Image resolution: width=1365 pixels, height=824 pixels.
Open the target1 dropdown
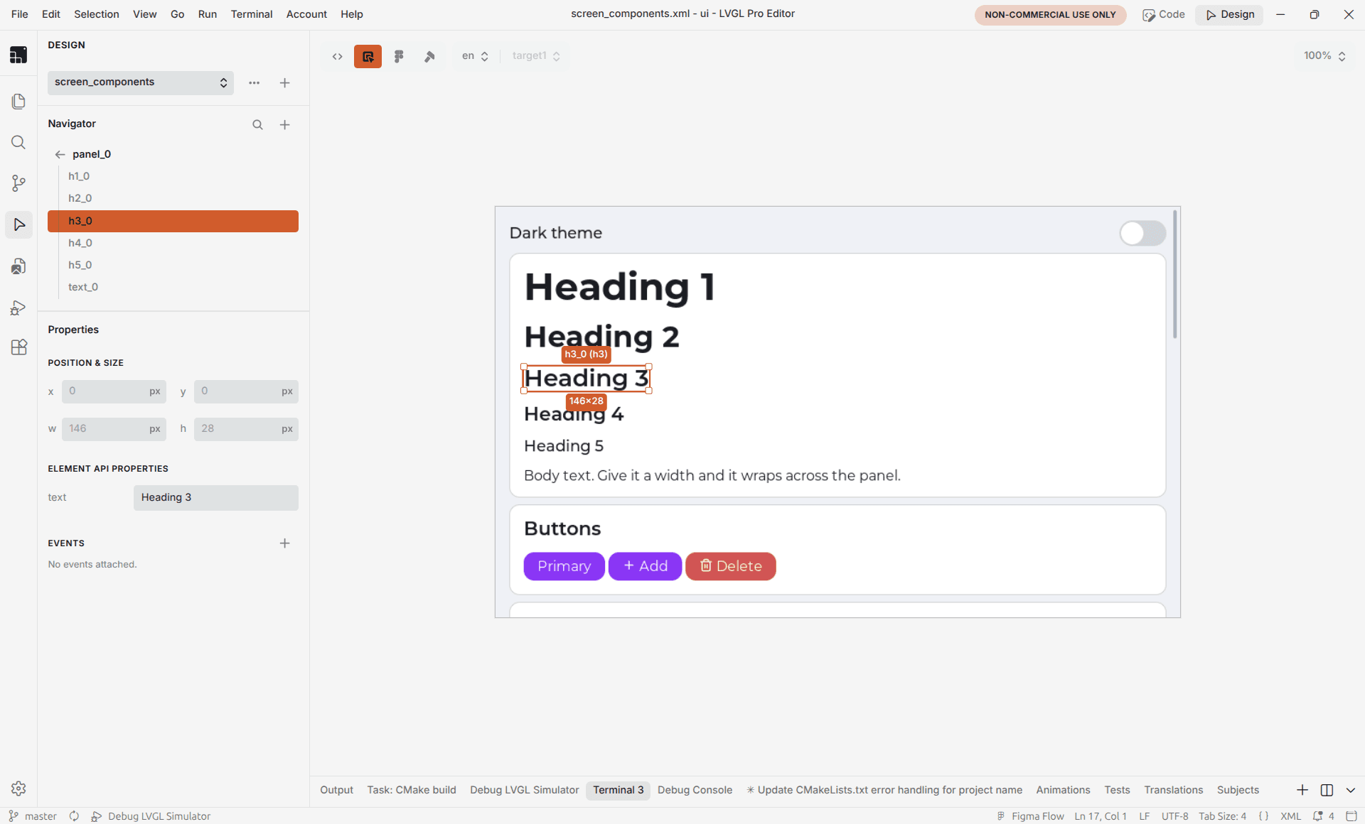point(536,56)
